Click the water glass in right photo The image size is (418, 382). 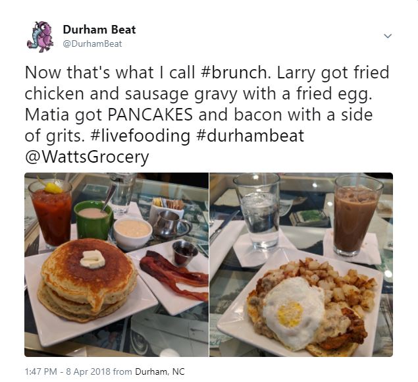(x=258, y=211)
